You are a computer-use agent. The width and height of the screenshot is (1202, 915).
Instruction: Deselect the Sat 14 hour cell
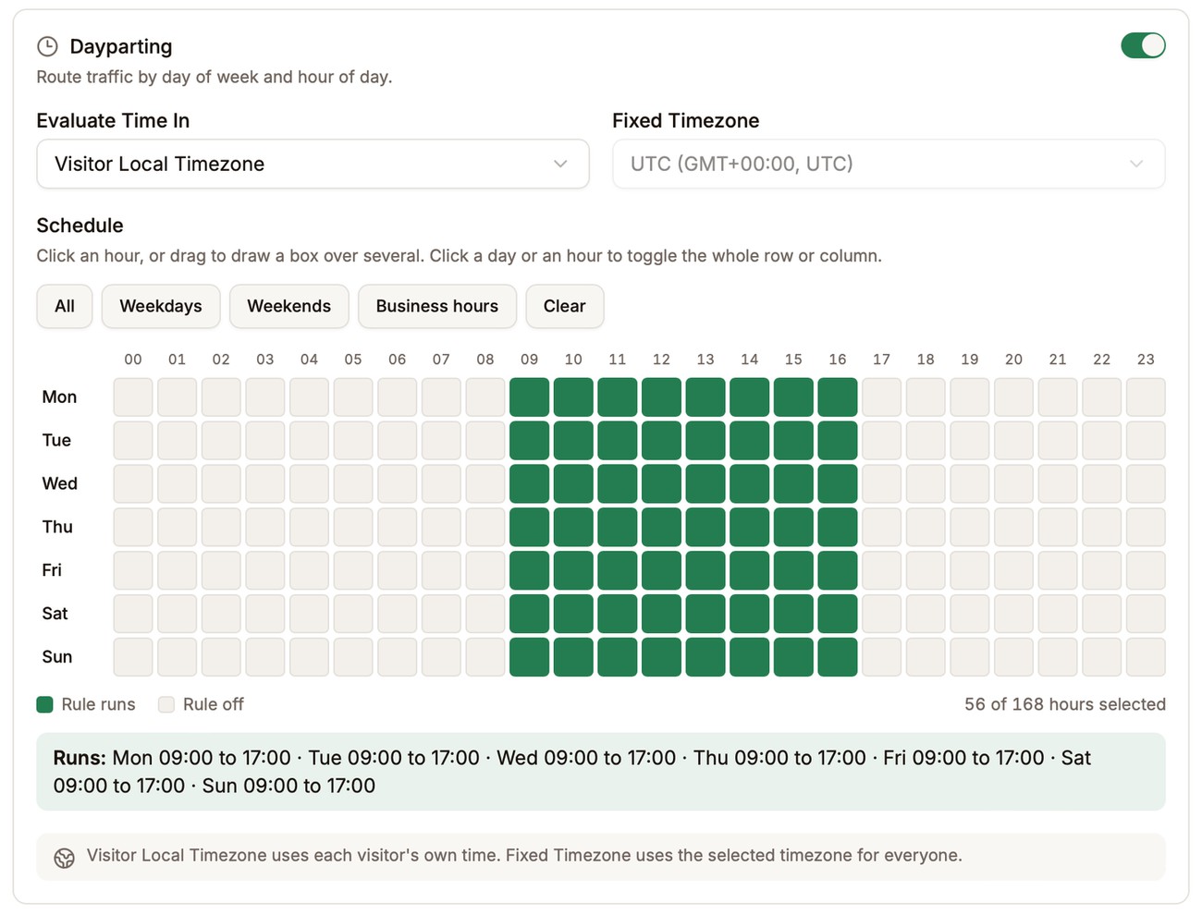coord(750,614)
